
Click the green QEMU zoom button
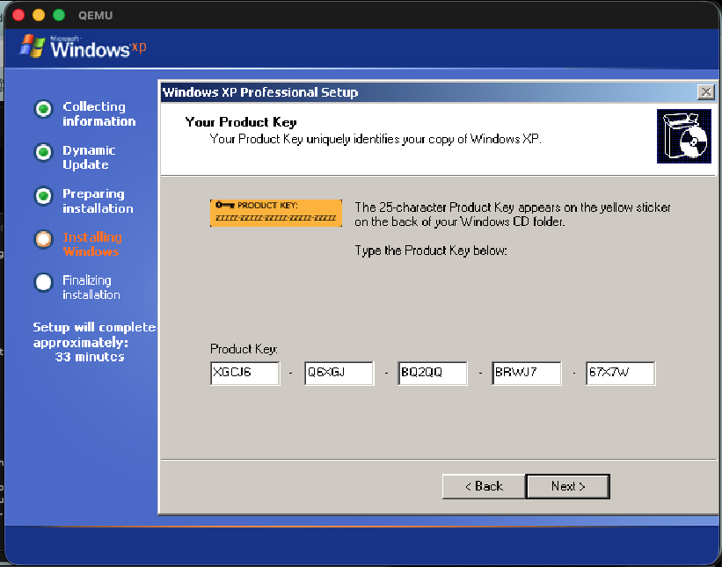tap(59, 15)
